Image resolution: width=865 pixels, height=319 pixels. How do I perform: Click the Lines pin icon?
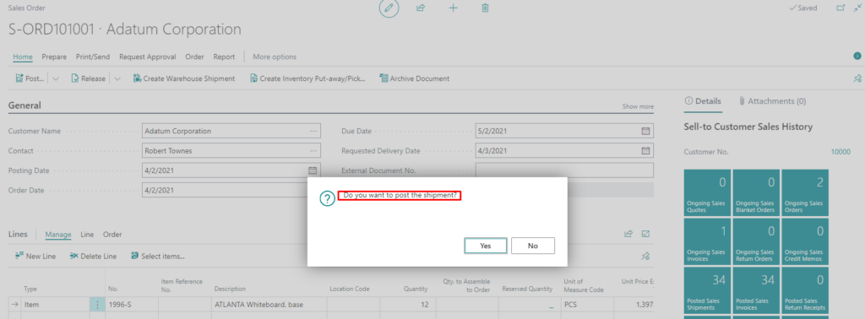pyautogui.click(x=645, y=257)
